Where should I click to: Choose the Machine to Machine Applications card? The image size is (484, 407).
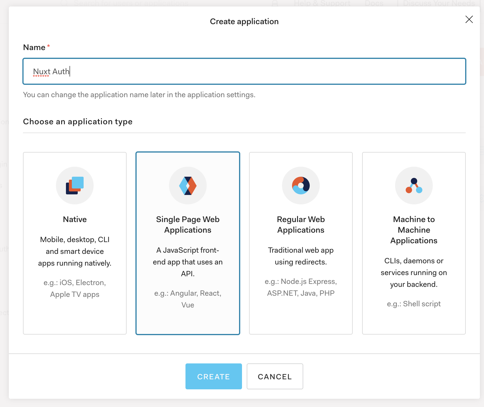pos(414,243)
